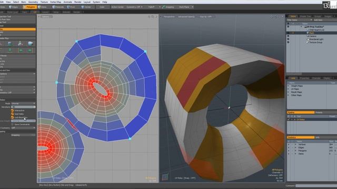Collapse the scene root item tree

click(301, 27)
